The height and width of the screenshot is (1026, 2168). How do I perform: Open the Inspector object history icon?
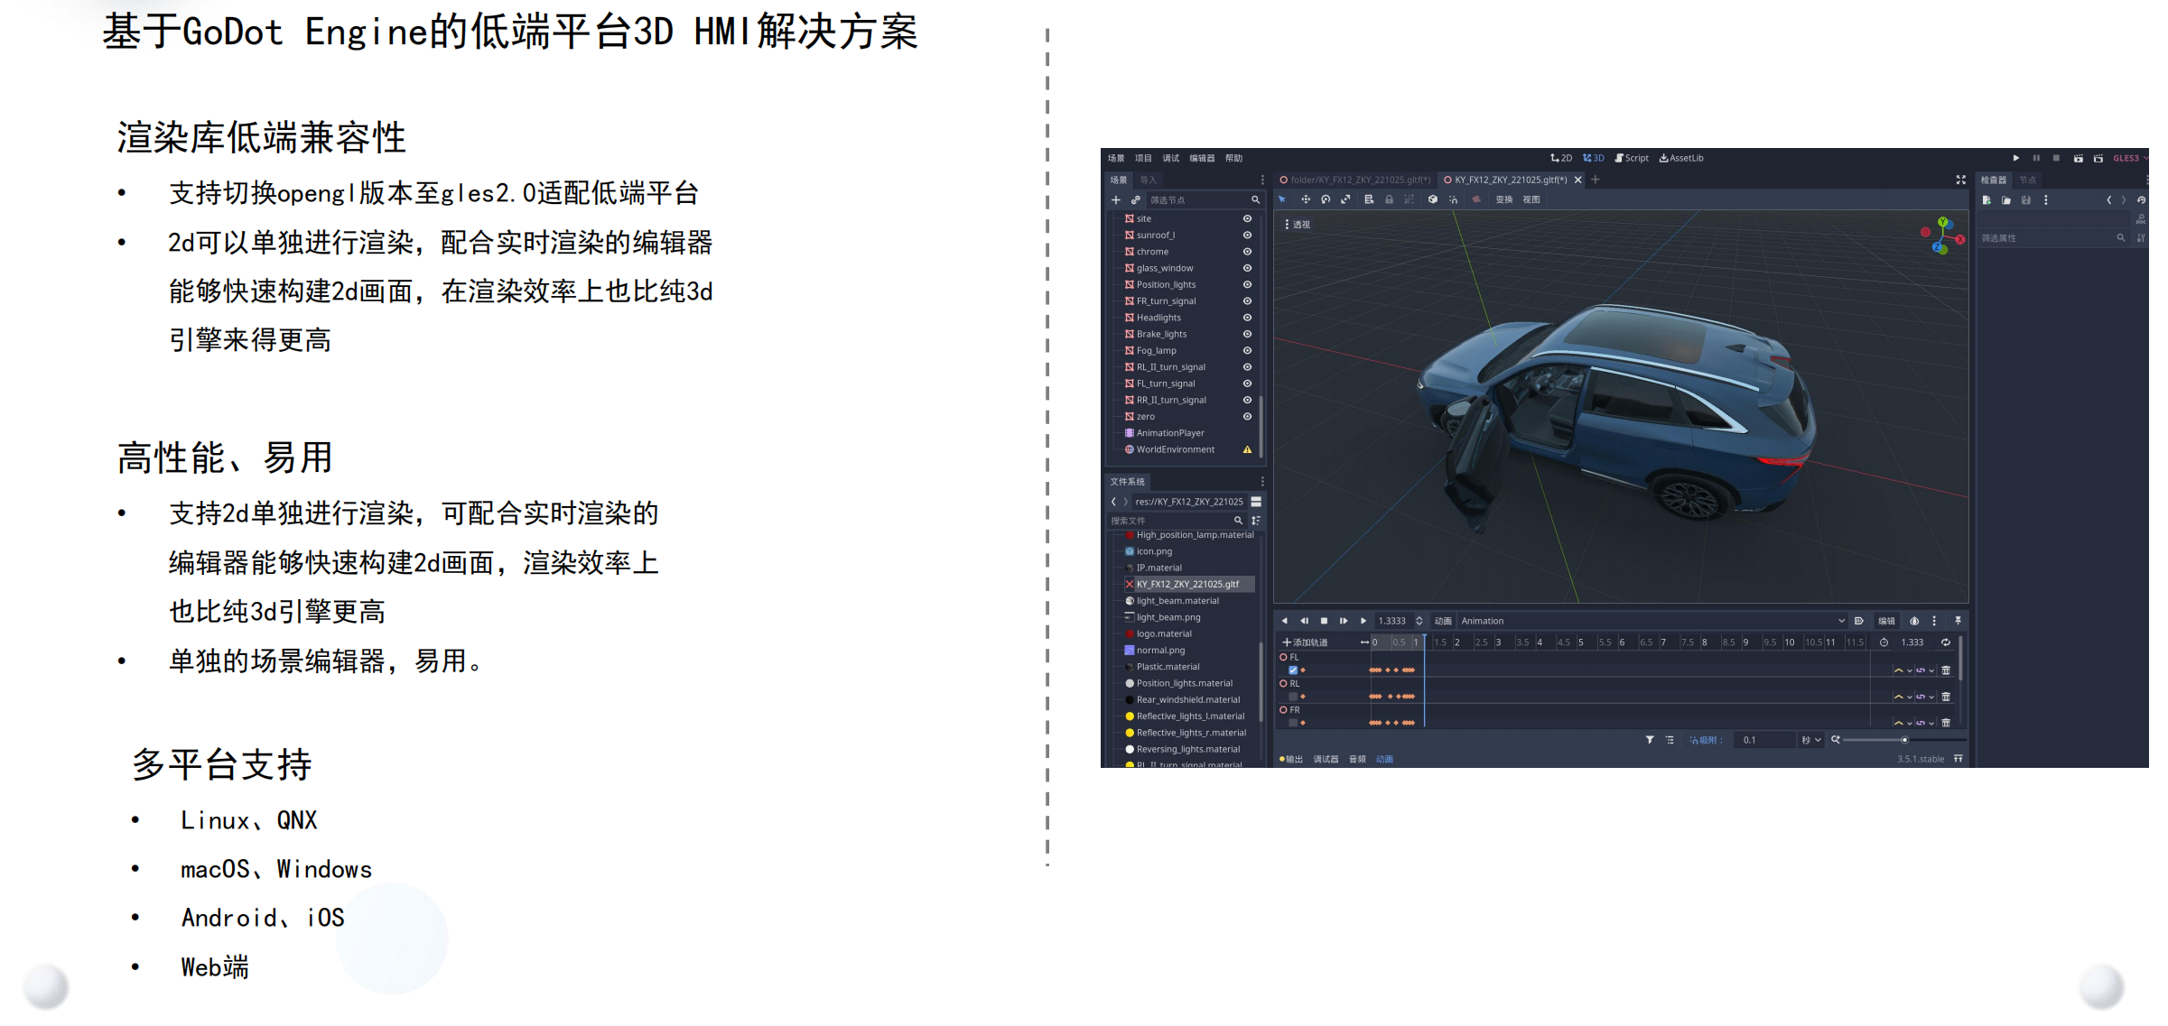(2141, 200)
